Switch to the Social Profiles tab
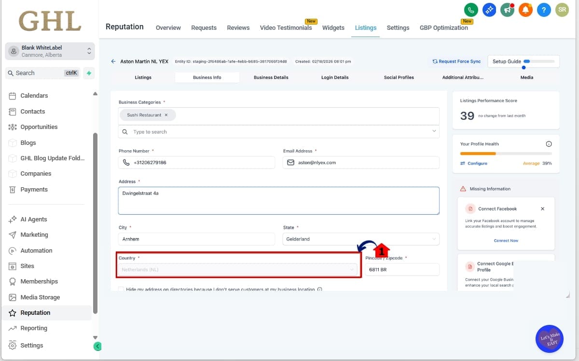579x361 pixels. click(x=399, y=77)
